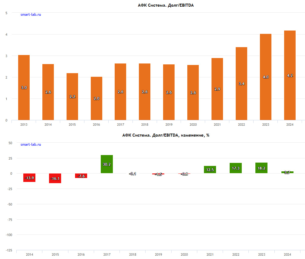Viewport: 305px width, 259px height.
Task: Click the 2021 x-axis label in top chart
Action: pyautogui.click(x=217, y=125)
